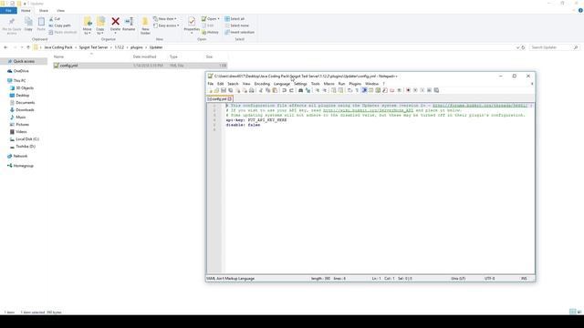This screenshot has height=328, width=584.
Task: Close the config.yml tab via its X
Action: tap(230, 99)
